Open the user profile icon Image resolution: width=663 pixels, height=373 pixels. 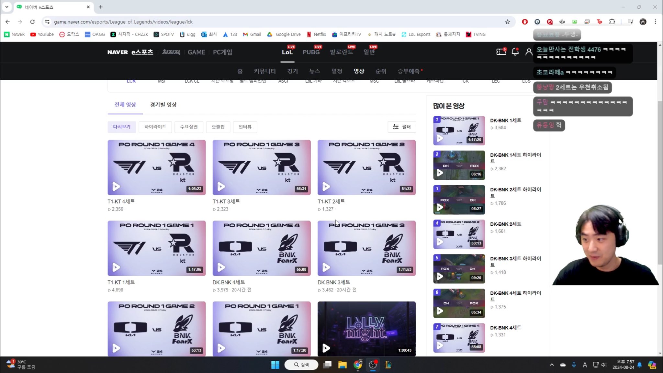click(x=529, y=52)
